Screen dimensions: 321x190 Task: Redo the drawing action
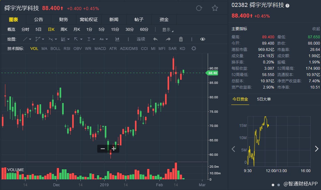point(168,39)
